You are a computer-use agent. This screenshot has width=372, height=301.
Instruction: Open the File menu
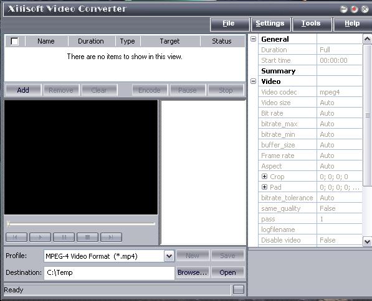click(x=230, y=24)
